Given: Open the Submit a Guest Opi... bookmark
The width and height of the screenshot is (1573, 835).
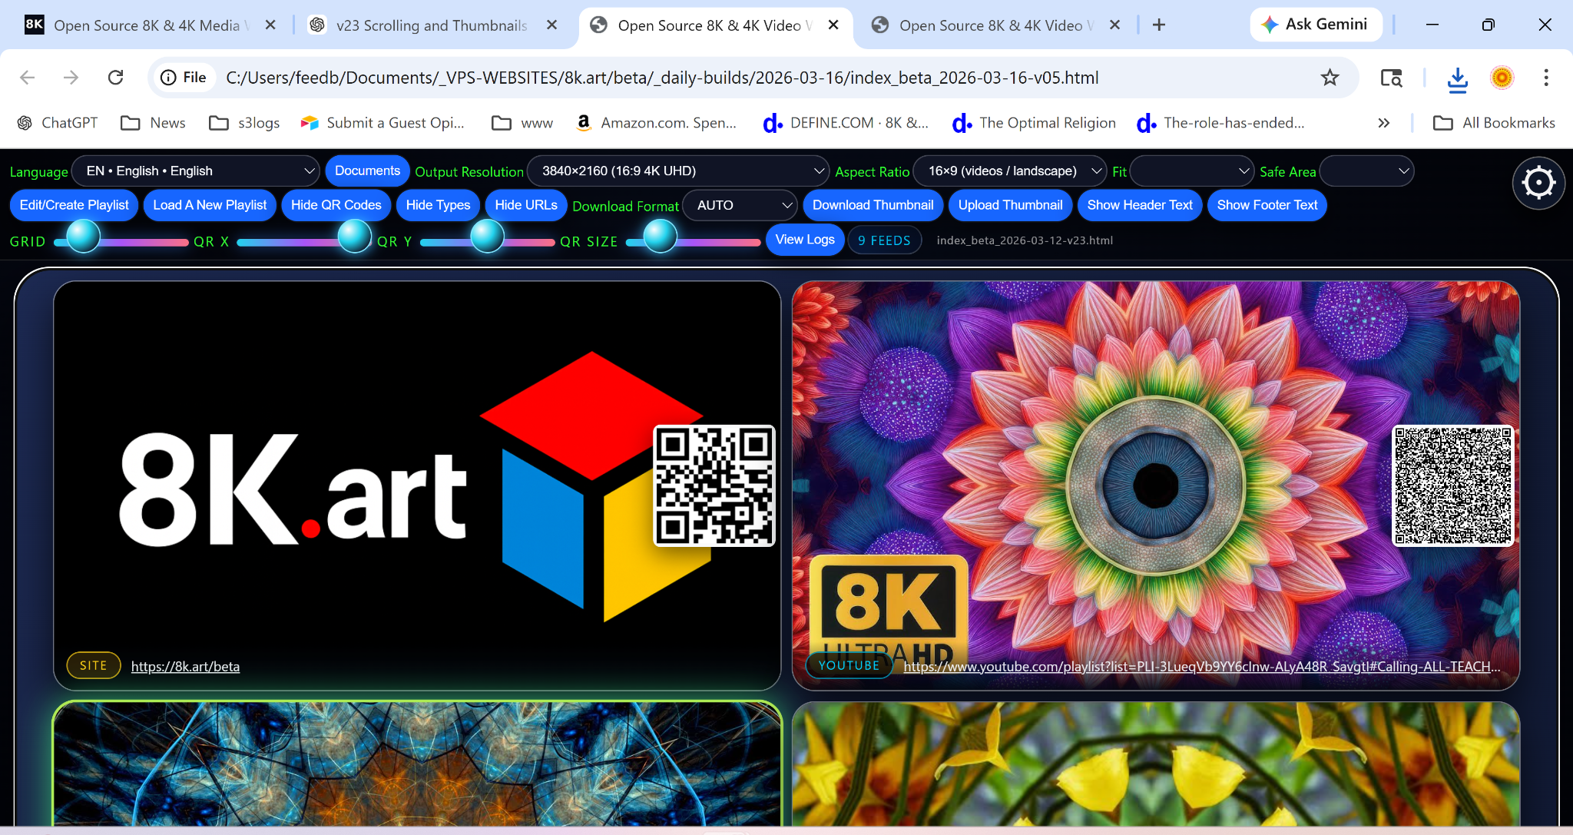Looking at the screenshot, I should [382, 123].
